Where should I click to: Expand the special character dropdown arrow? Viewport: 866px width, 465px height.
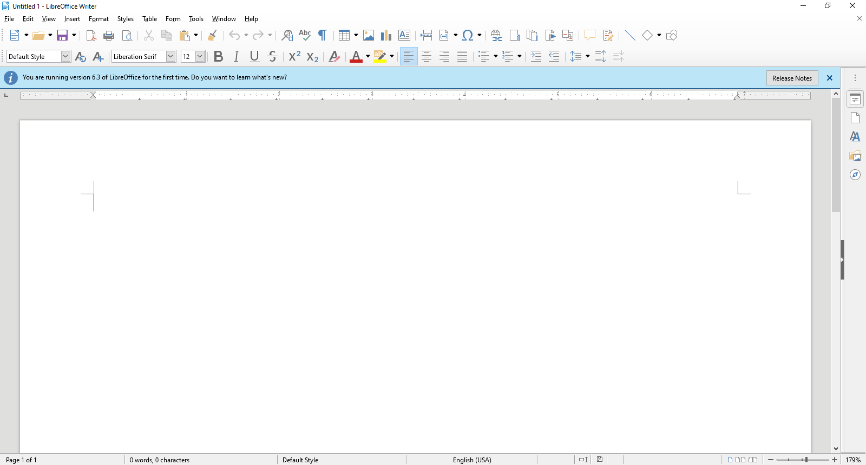coord(480,36)
